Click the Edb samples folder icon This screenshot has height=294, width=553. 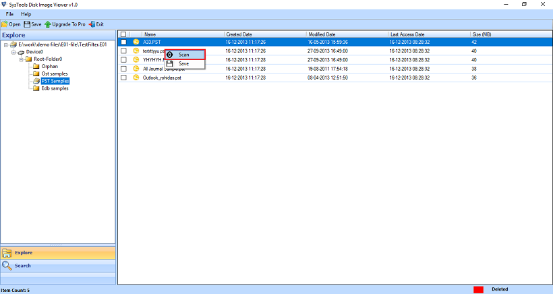pyautogui.click(x=36, y=88)
